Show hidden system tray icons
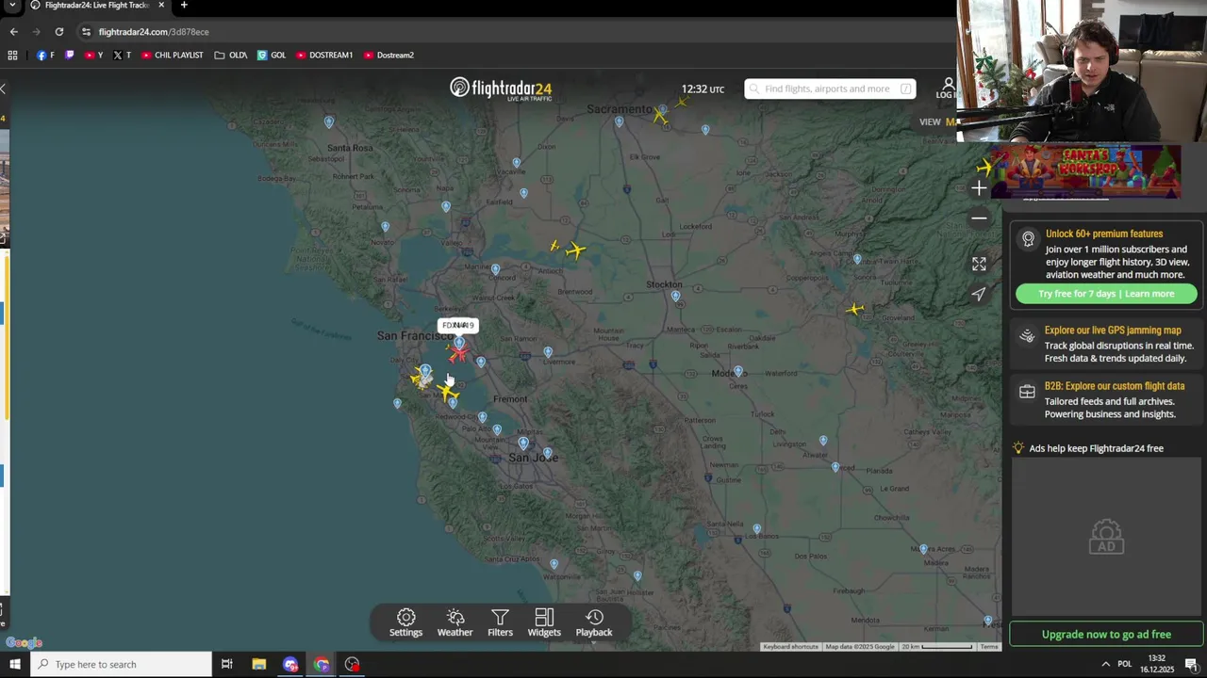The width and height of the screenshot is (1207, 678). [1105, 664]
